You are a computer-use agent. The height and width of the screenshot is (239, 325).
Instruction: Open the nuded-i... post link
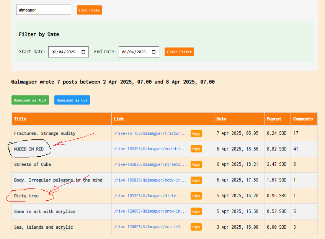(150, 149)
